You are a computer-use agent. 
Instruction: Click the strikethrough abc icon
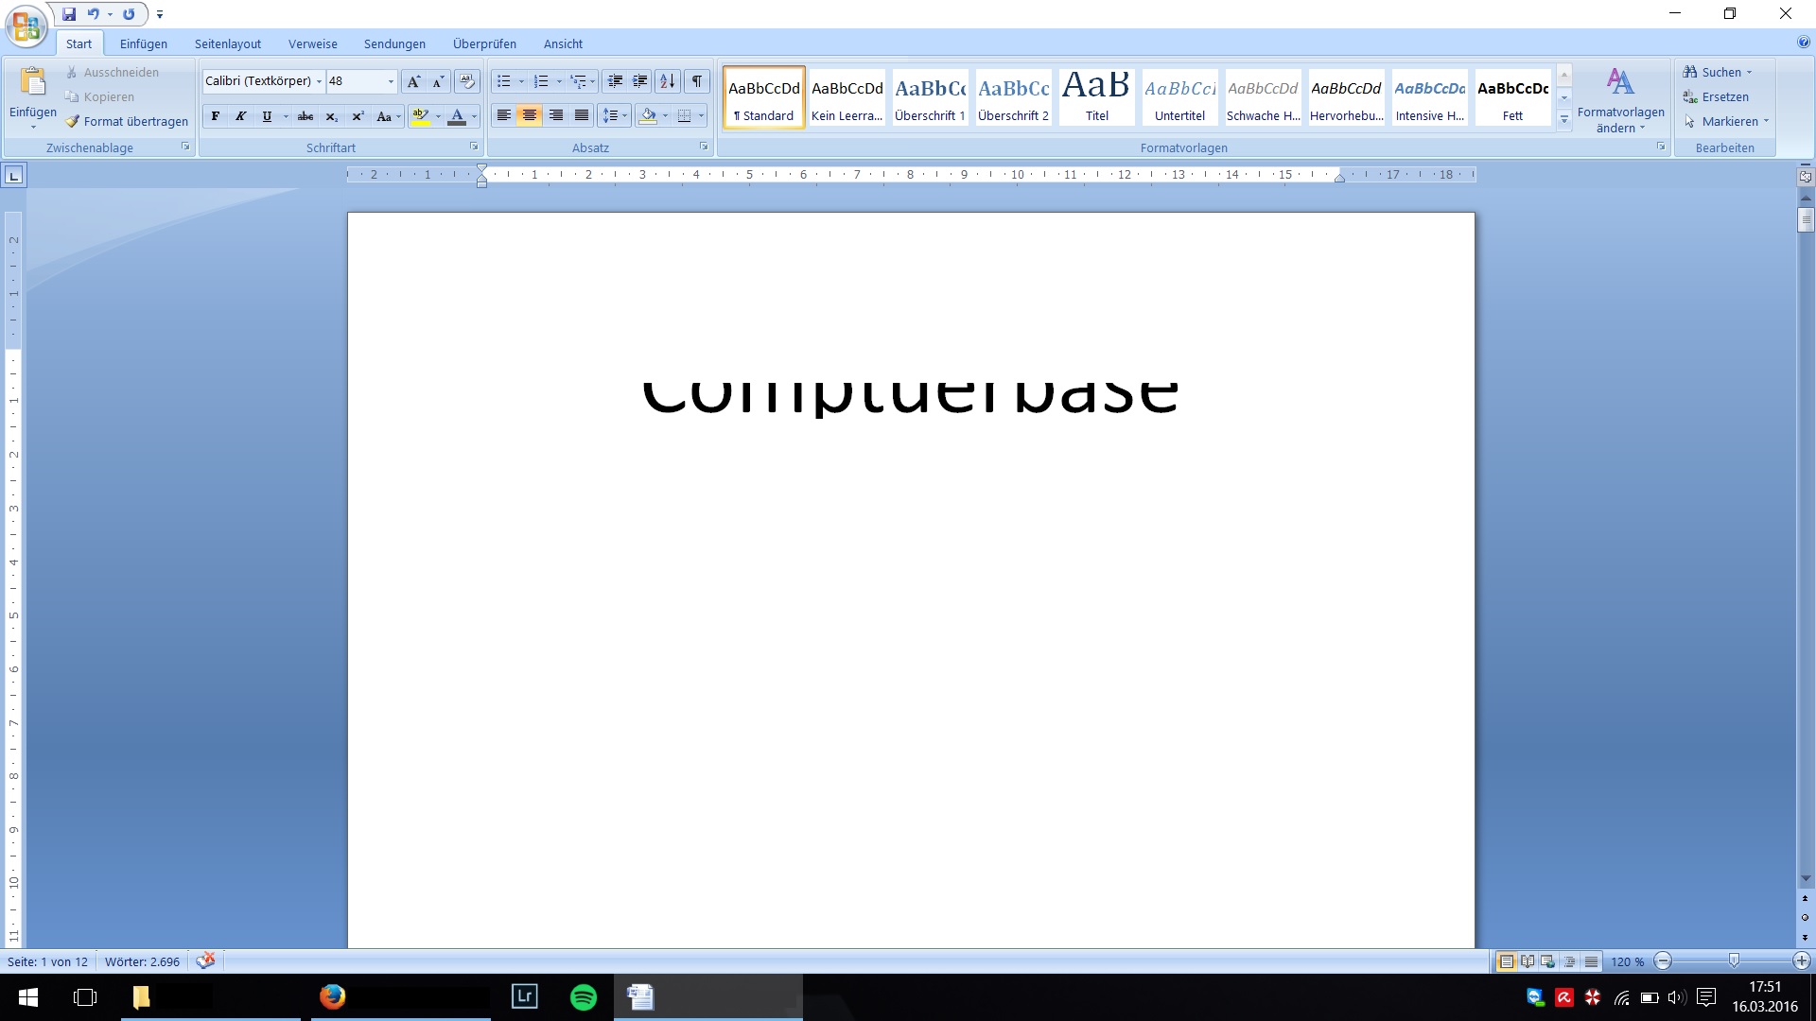(305, 116)
